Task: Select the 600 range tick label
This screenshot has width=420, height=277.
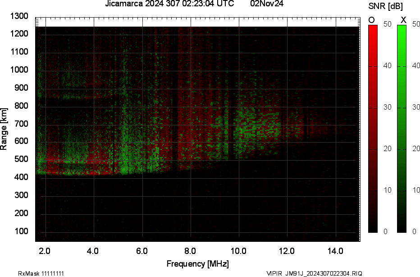Action: (x=21, y=141)
